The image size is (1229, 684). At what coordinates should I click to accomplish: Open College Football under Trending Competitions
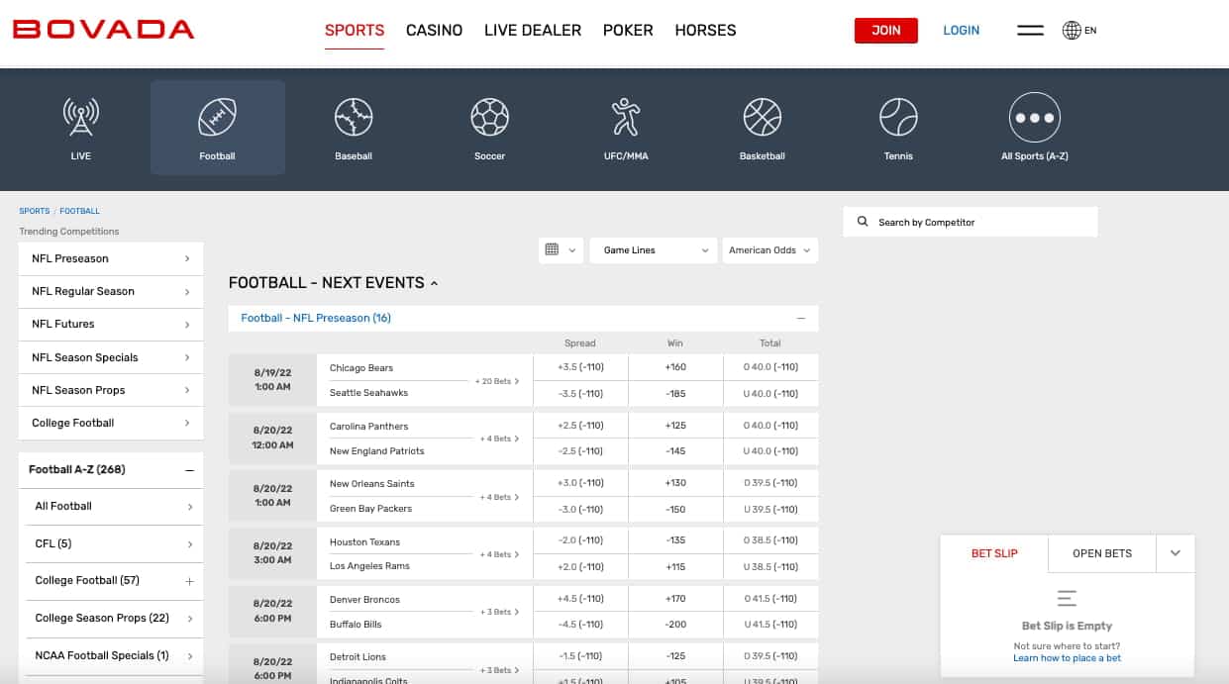tap(111, 423)
